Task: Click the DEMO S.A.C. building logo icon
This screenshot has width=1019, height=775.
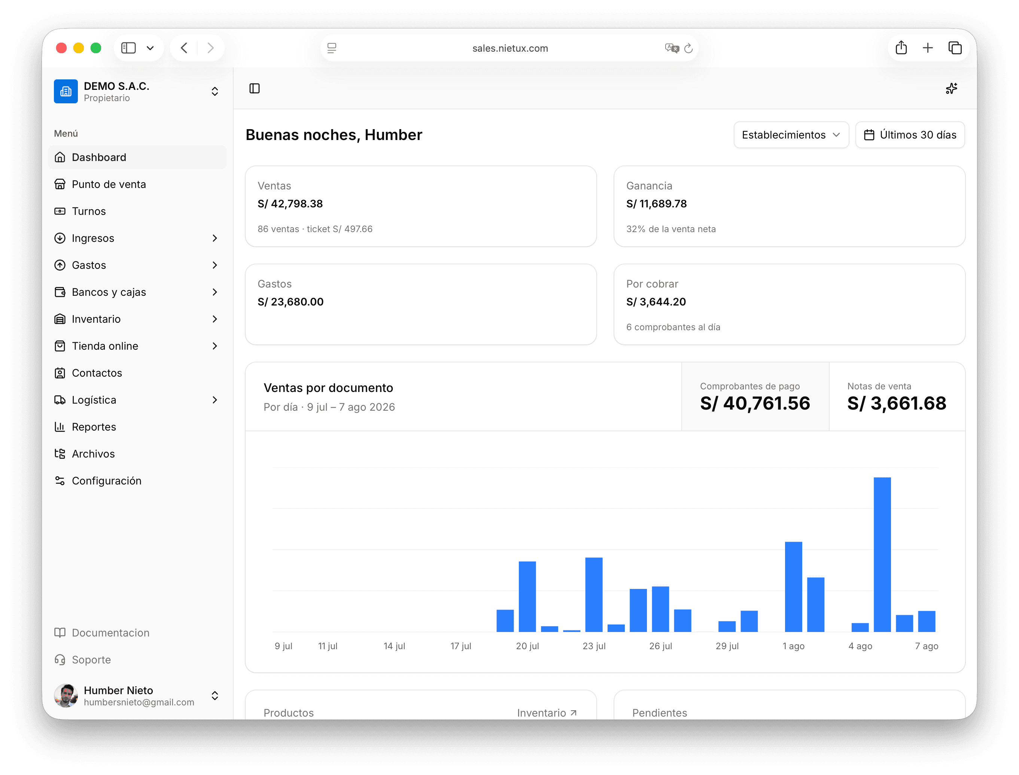Action: (66, 91)
